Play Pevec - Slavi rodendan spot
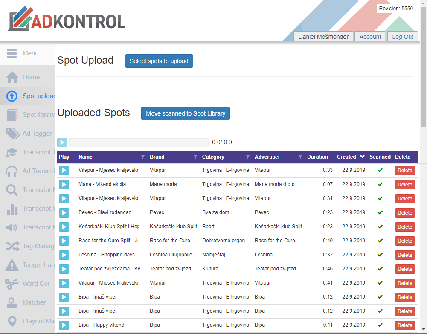This screenshot has height=334, width=427. (64, 212)
